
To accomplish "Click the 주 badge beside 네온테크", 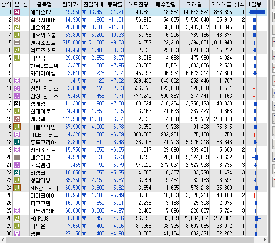I will (17, 157).
